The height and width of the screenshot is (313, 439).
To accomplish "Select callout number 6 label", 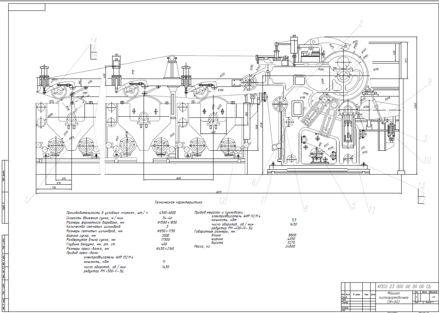I will (254, 182).
